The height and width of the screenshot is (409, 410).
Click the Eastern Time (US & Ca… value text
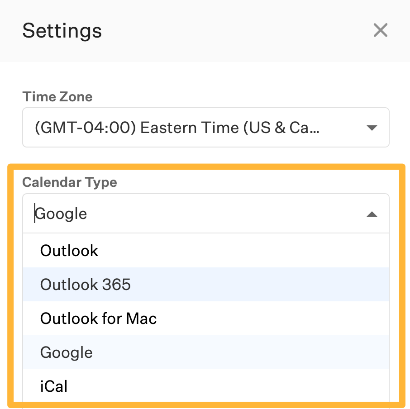(177, 128)
